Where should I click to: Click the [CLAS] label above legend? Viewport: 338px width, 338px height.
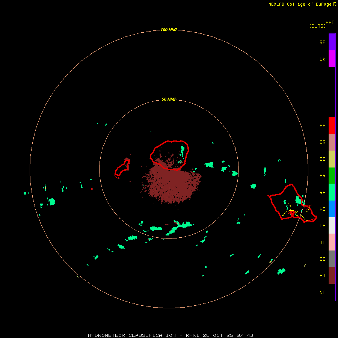[x=317, y=26]
